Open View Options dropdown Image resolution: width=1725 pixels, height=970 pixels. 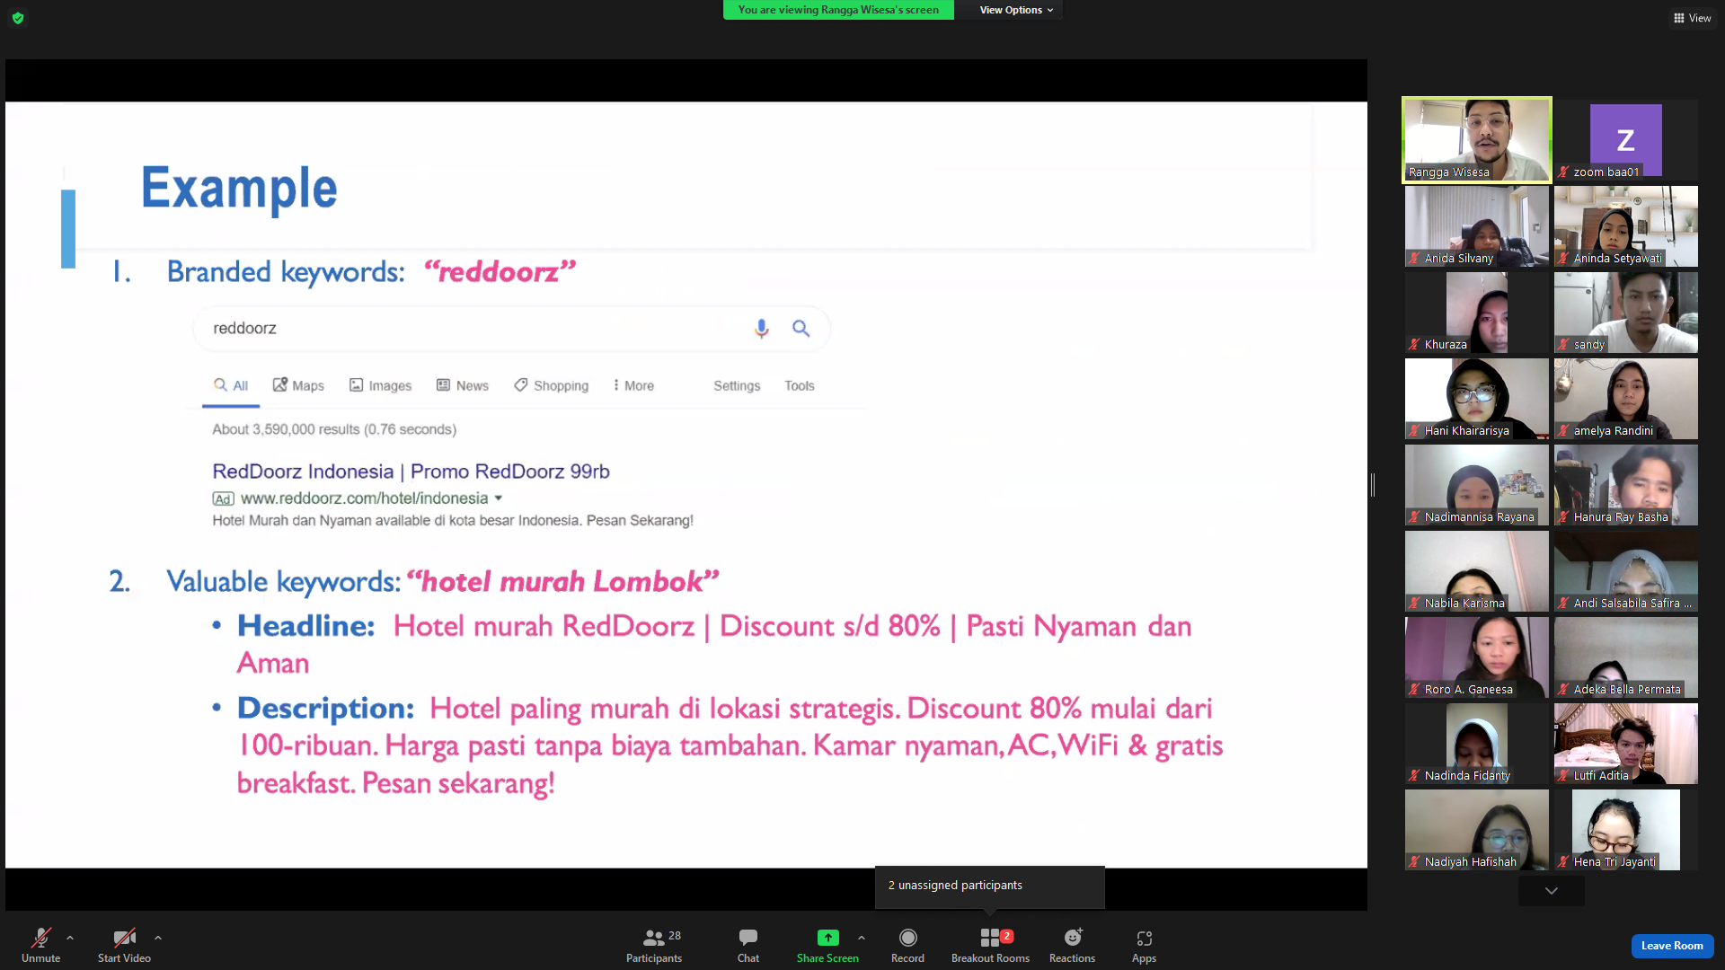point(1016,10)
